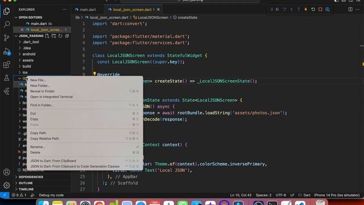The width and height of the screenshot is (364, 205).
Task: Refresh the JSON_PARSING explorer tree
Action: [x=60, y=36]
